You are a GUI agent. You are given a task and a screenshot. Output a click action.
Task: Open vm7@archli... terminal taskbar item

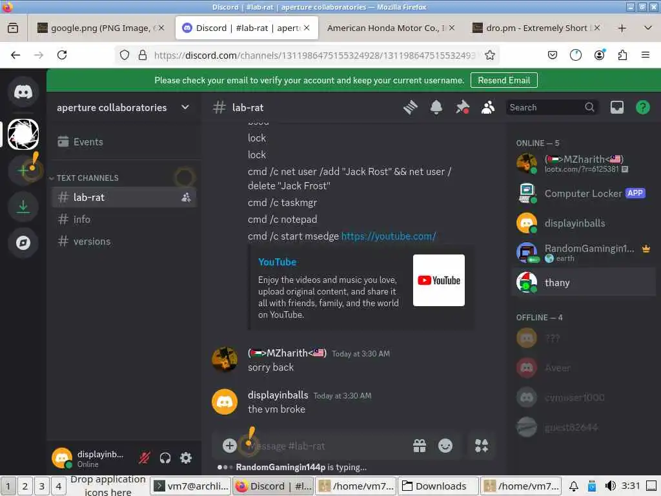click(x=190, y=486)
